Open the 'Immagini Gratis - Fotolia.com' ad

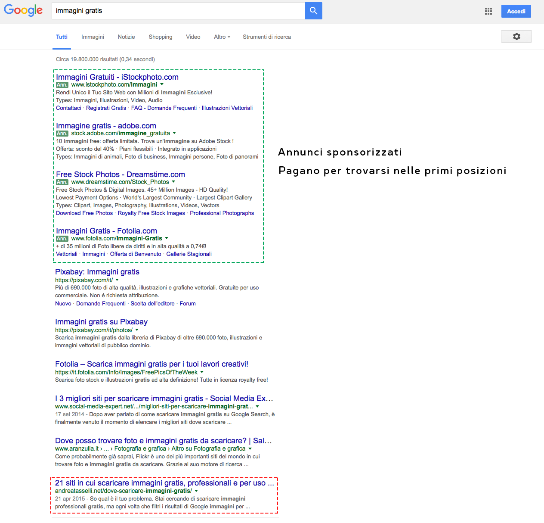(106, 231)
